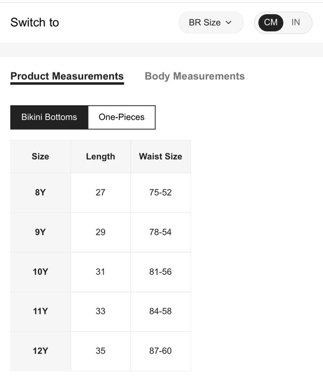The width and height of the screenshot is (323, 381).
Task: Click the 75-52 waist size cell
Action: (160, 193)
